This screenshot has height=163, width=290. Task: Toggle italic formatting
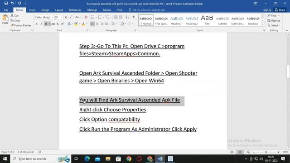point(41,24)
